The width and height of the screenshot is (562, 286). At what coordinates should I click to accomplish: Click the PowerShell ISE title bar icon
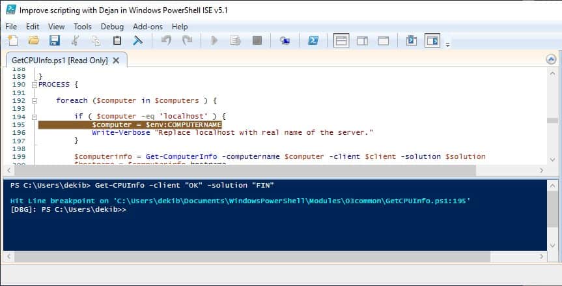tap(11, 10)
